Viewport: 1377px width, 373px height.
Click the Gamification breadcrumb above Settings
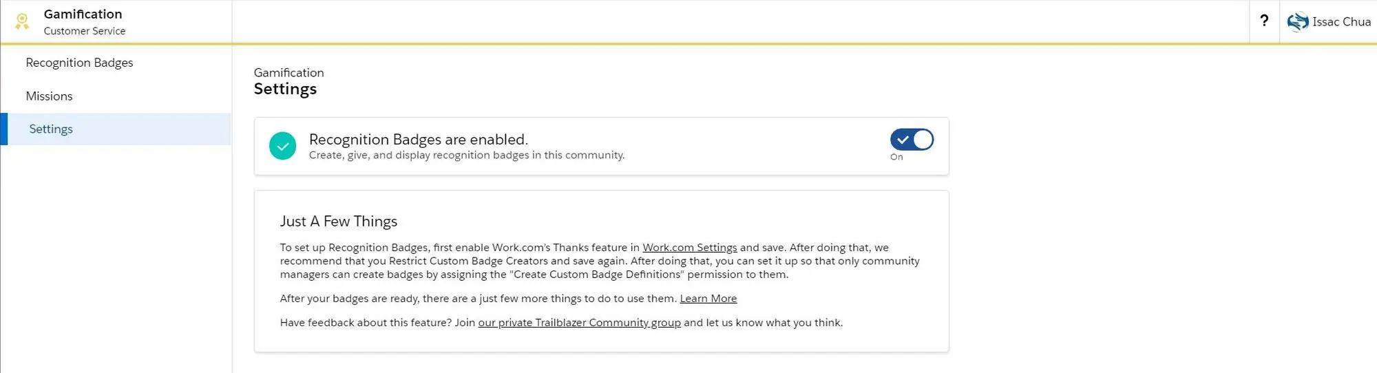click(288, 73)
